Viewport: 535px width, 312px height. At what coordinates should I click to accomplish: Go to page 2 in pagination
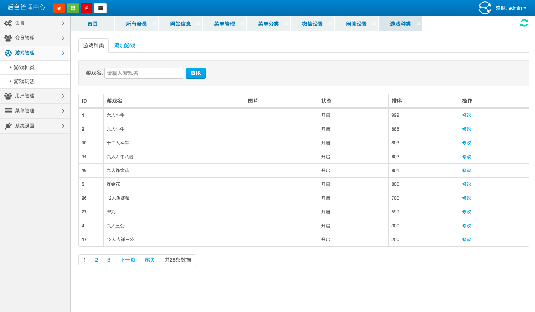point(97,260)
